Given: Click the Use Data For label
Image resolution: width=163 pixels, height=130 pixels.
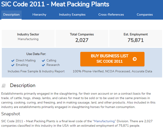Looking at the screenshot, I should (36, 54).
